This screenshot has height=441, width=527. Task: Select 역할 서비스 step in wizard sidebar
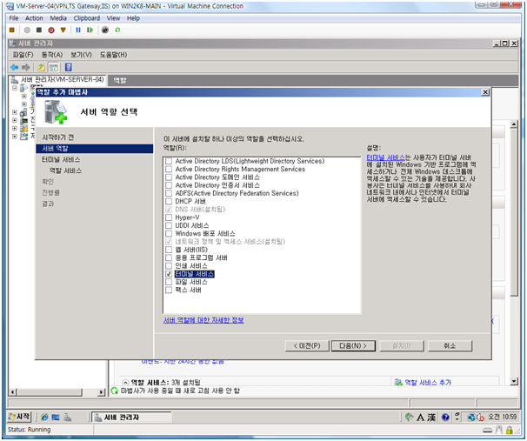pyautogui.click(x=65, y=170)
